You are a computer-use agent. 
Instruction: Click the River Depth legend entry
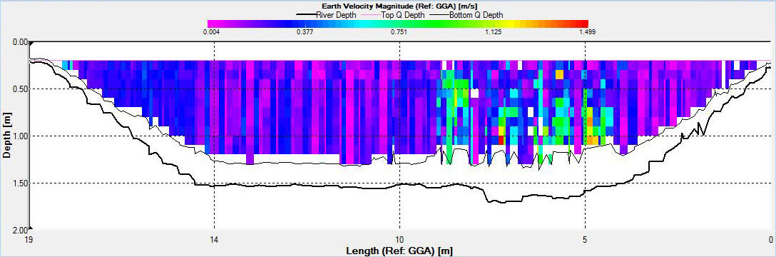click(x=326, y=15)
